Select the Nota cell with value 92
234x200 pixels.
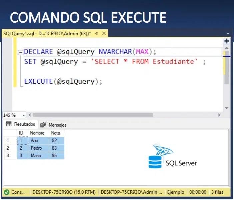click(x=57, y=140)
